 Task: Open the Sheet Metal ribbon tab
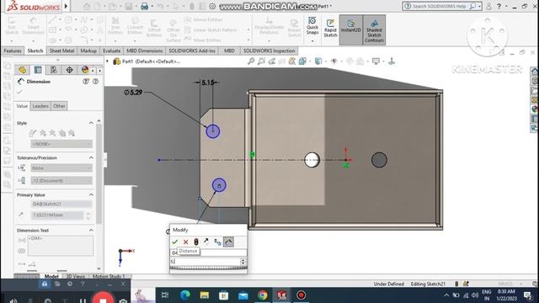click(61, 50)
